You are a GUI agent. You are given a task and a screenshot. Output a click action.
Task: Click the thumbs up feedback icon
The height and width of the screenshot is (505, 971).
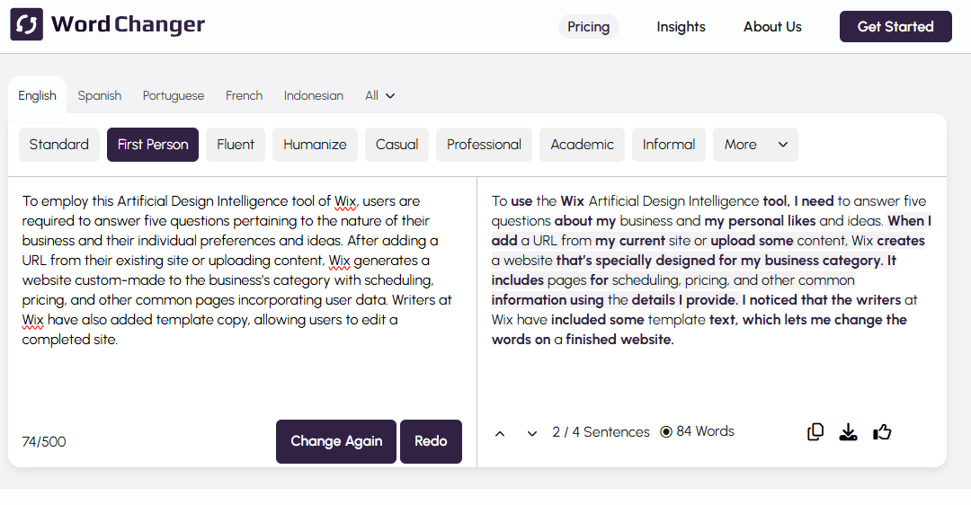882,432
